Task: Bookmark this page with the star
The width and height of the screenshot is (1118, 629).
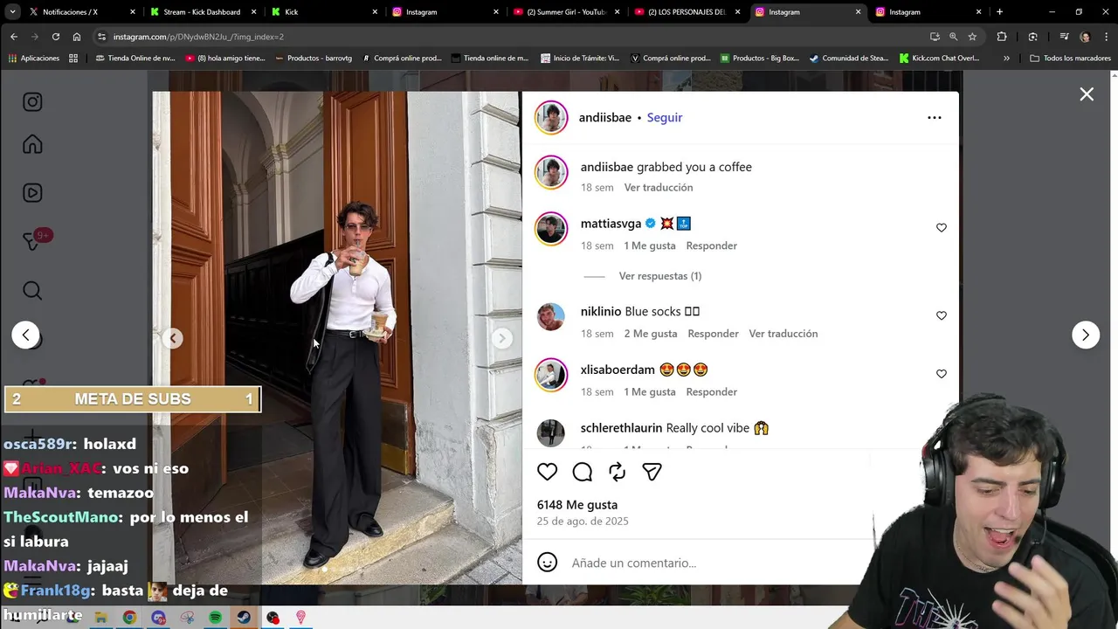Action: pyautogui.click(x=972, y=37)
